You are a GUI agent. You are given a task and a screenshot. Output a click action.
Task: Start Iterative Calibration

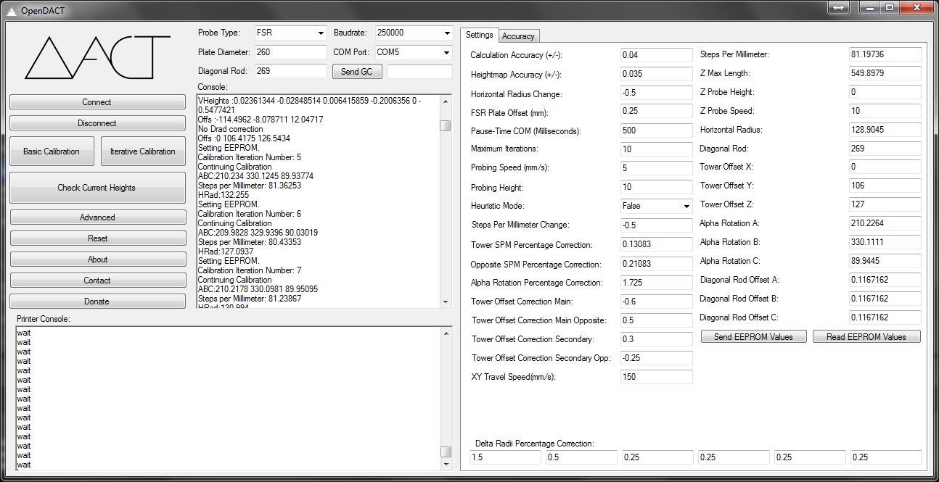142,151
